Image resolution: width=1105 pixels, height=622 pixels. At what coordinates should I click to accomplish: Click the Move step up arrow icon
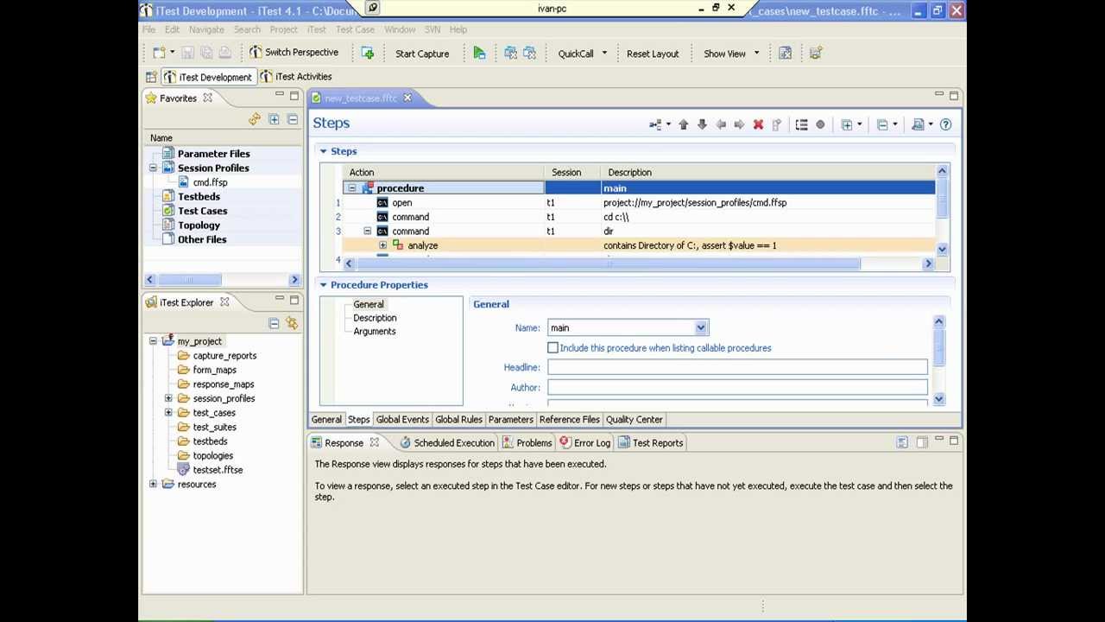683,124
